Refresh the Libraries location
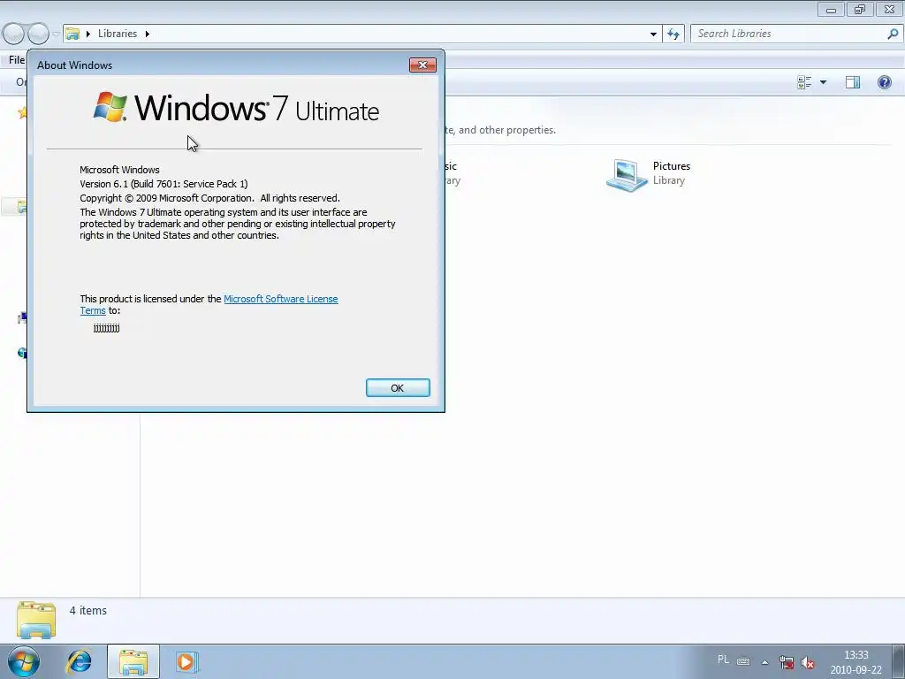 tap(673, 34)
